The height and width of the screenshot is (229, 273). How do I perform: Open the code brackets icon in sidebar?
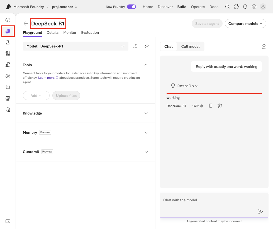(x=8, y=20)
